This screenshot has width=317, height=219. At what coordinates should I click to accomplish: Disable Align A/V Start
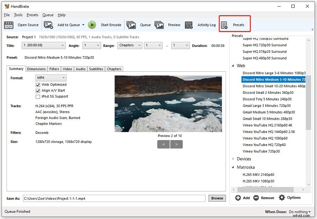click(x=38, y=91)
